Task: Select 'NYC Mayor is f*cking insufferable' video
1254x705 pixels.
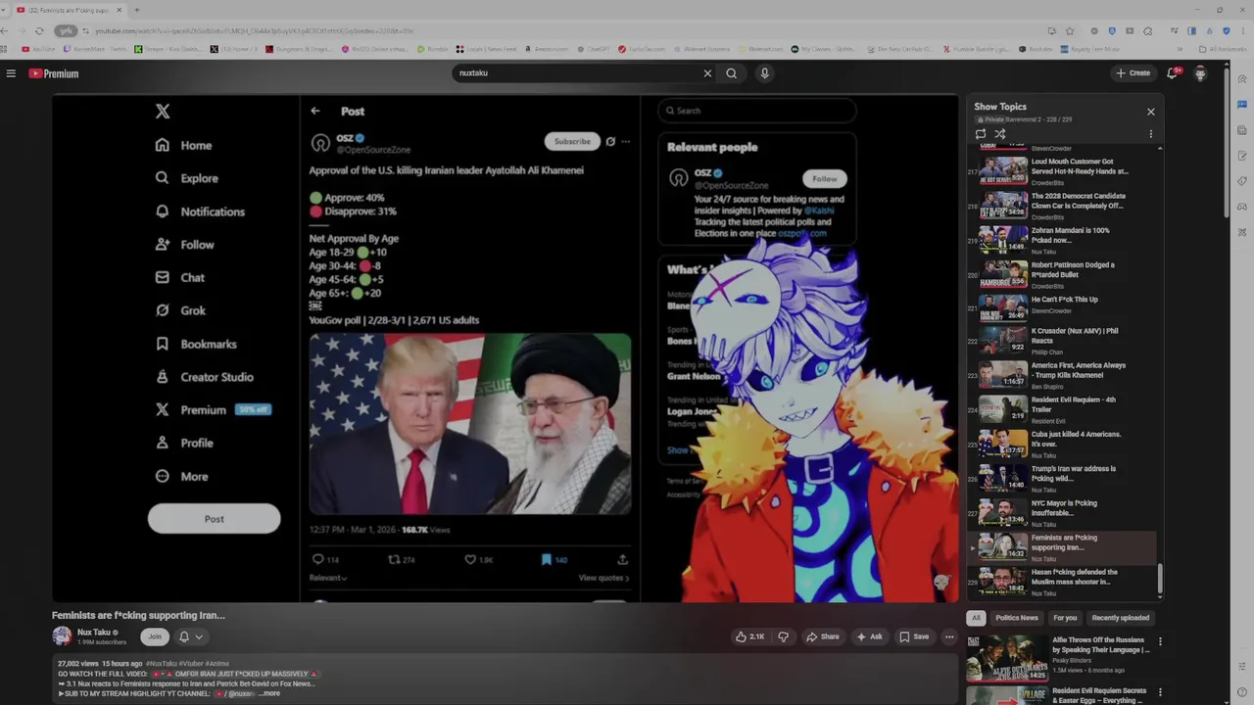Action: pos(1062,512)
